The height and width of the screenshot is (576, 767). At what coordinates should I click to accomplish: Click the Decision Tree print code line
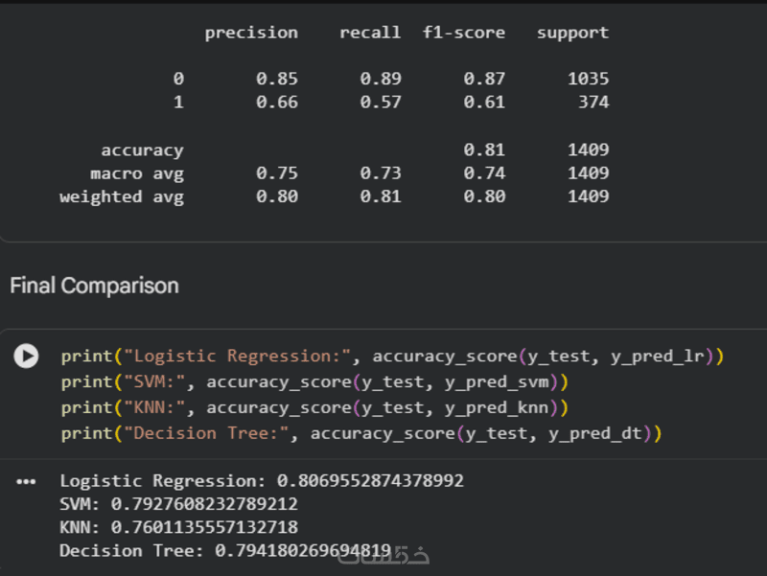pos(360,434)
